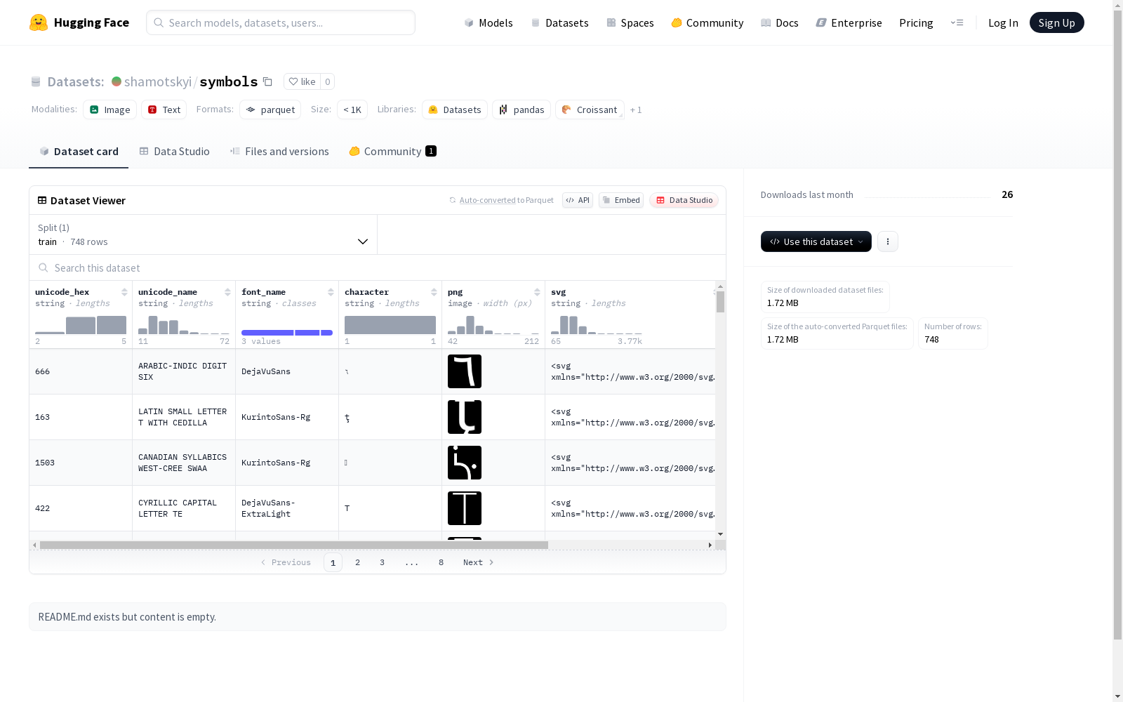Open Spaces in the top navigation

click(x=630, y=22)
